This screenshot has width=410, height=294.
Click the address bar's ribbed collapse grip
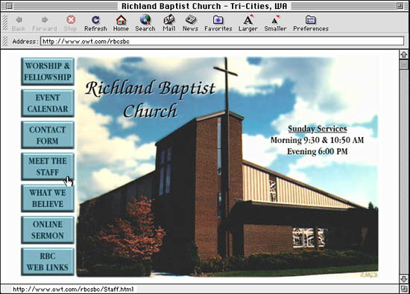tap(4, 41)
